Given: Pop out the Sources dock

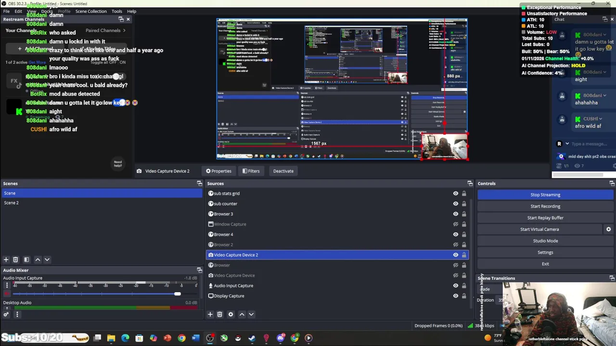Looking at the screenshot, I should pos(470,184).
